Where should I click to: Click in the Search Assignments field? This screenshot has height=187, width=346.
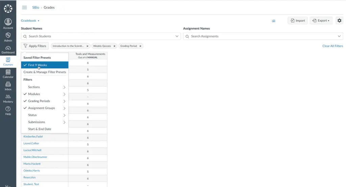tap(263, 36)
